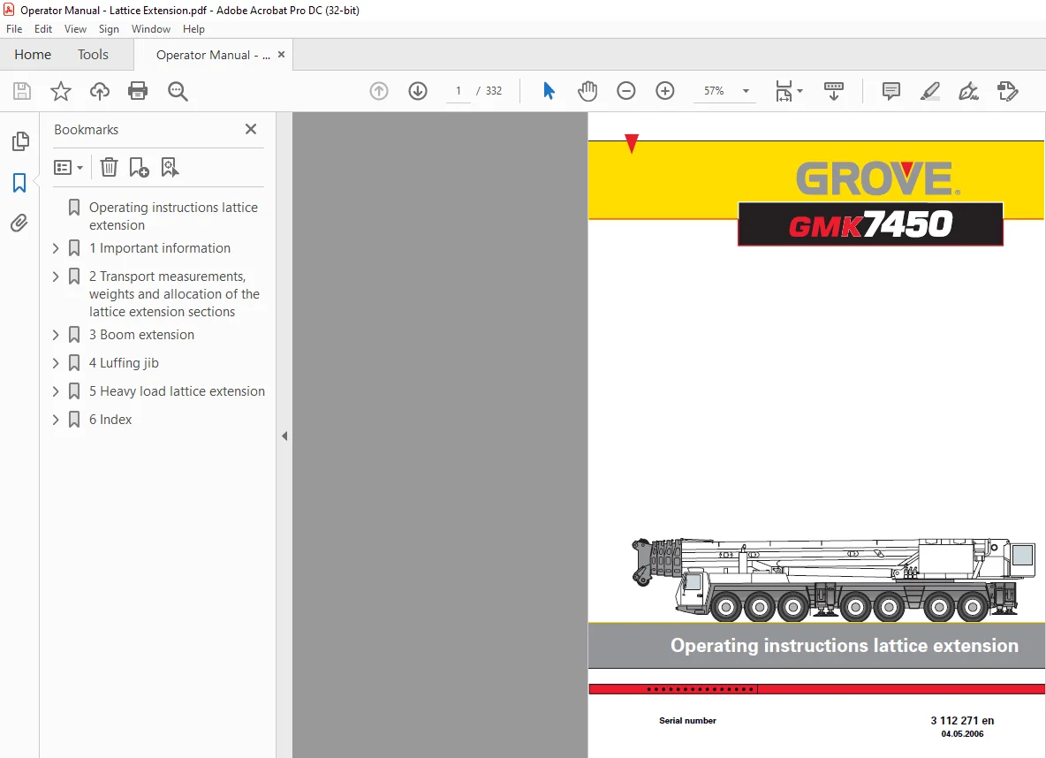The image size is (1046, 758).
Task: Click the crane illustration on page
Action: tap(834, 579)
